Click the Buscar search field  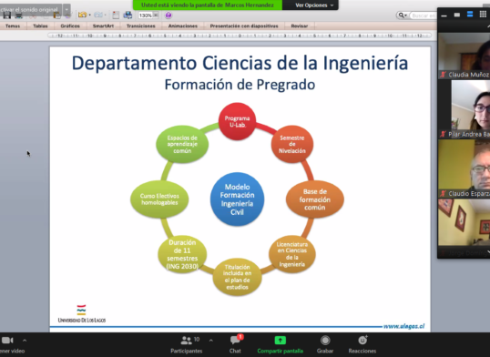pyautogui.click(x=424, y=15)
